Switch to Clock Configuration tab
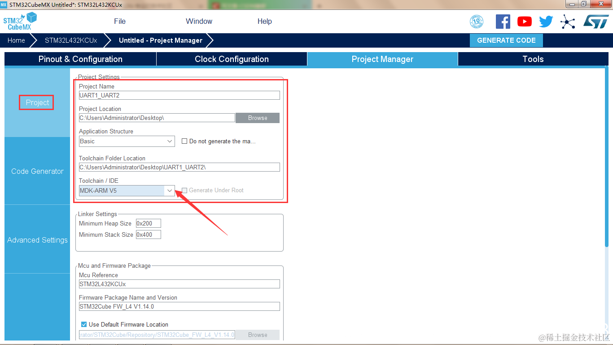The height and width of the screenshot is (345, 613). click(x=232, y=59)
